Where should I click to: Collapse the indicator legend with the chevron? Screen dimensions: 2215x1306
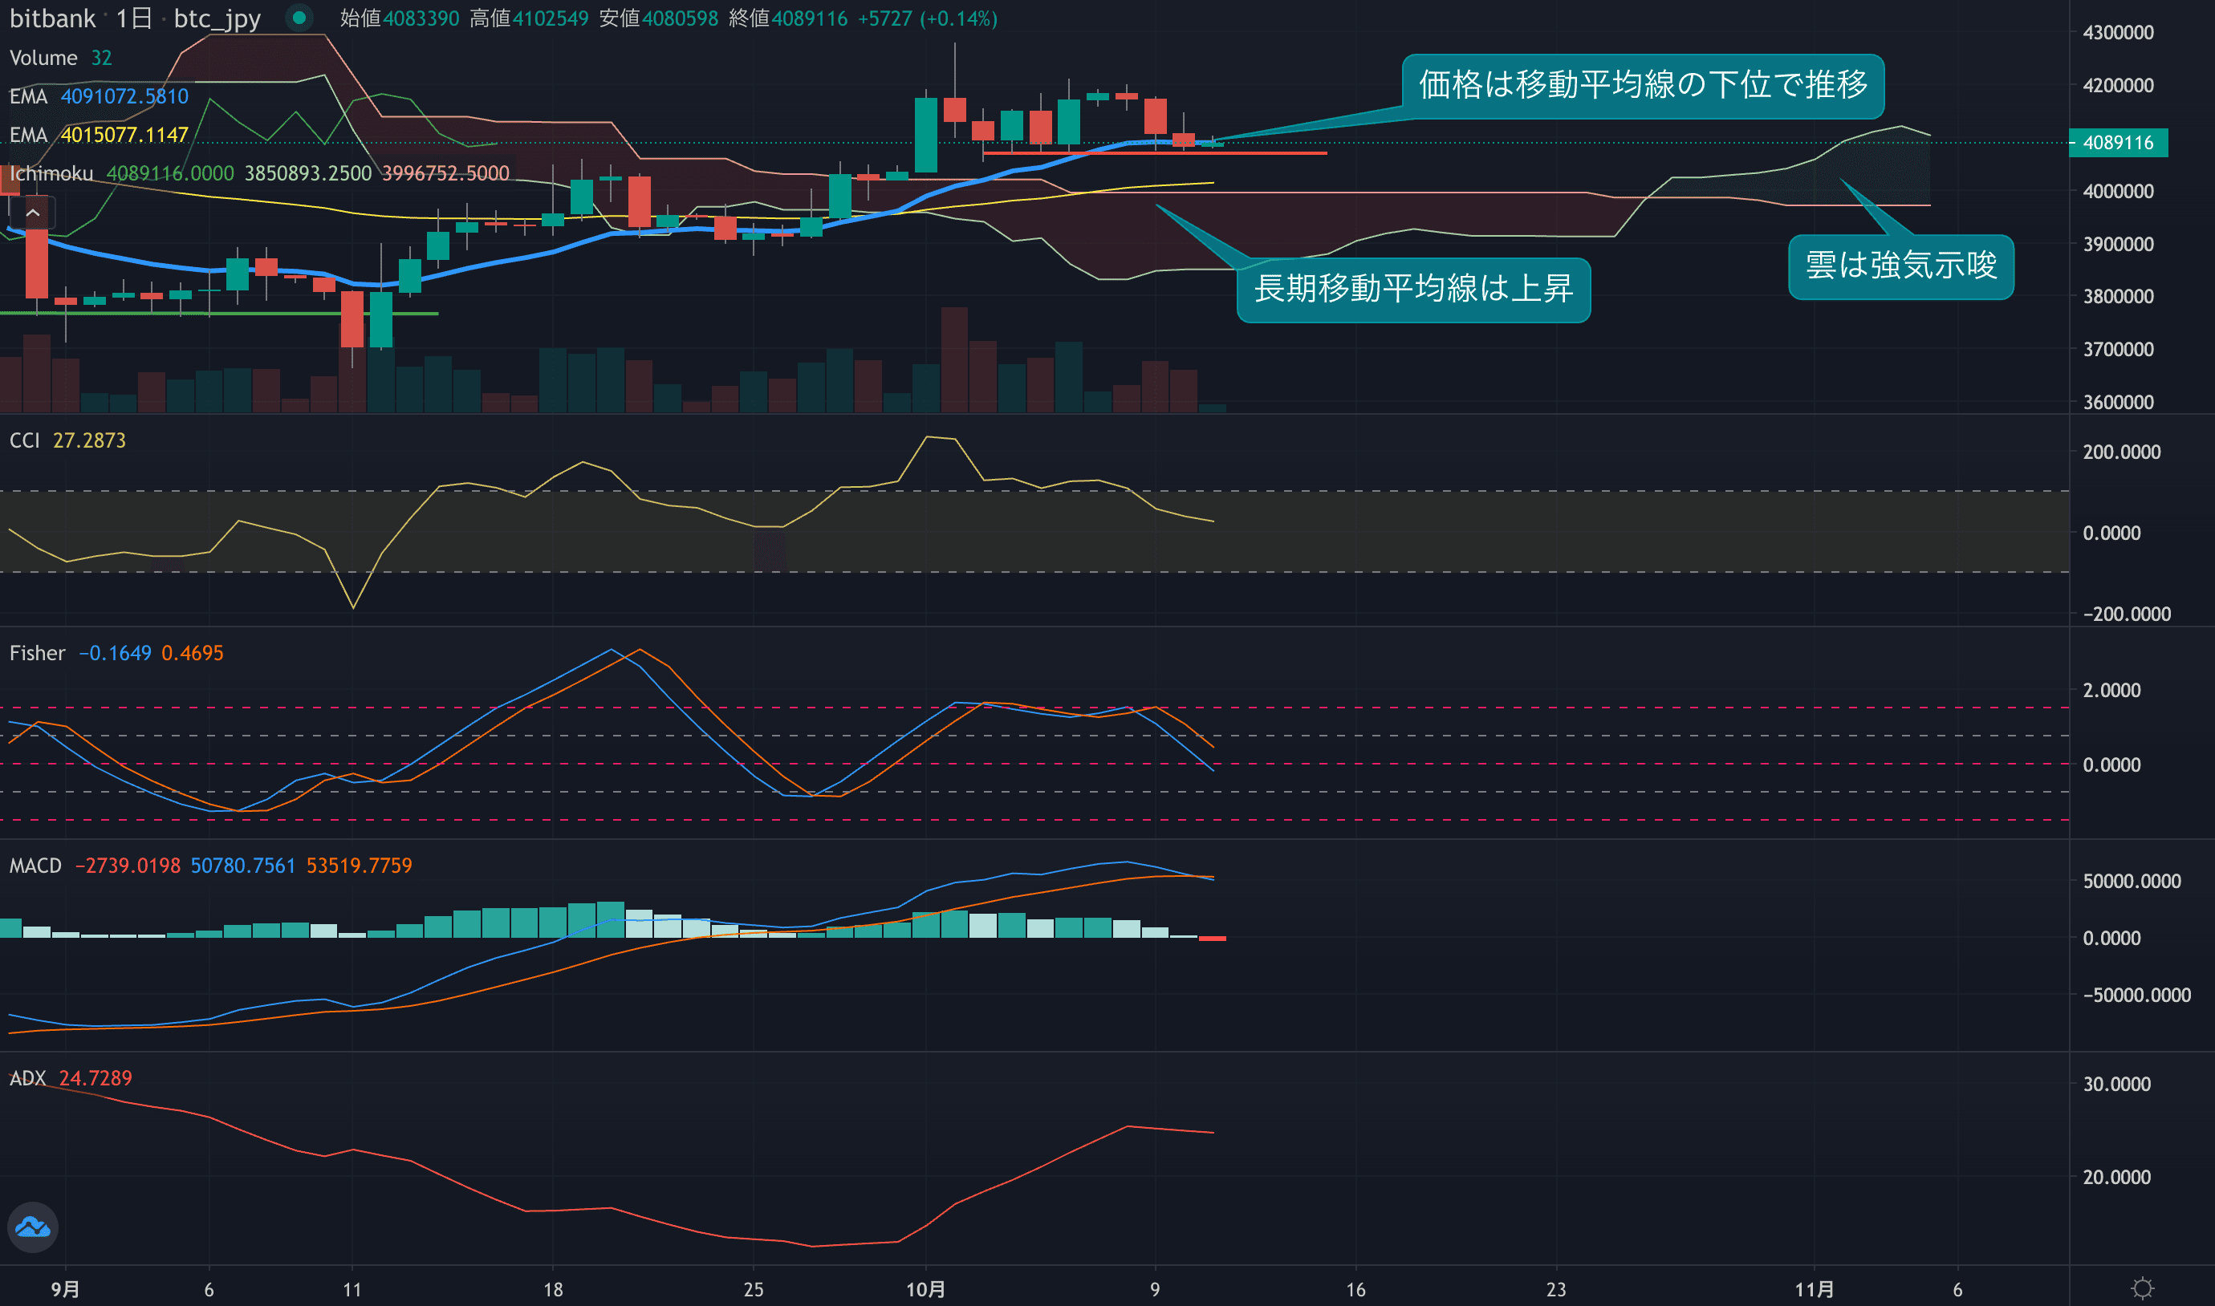[33, 213]
